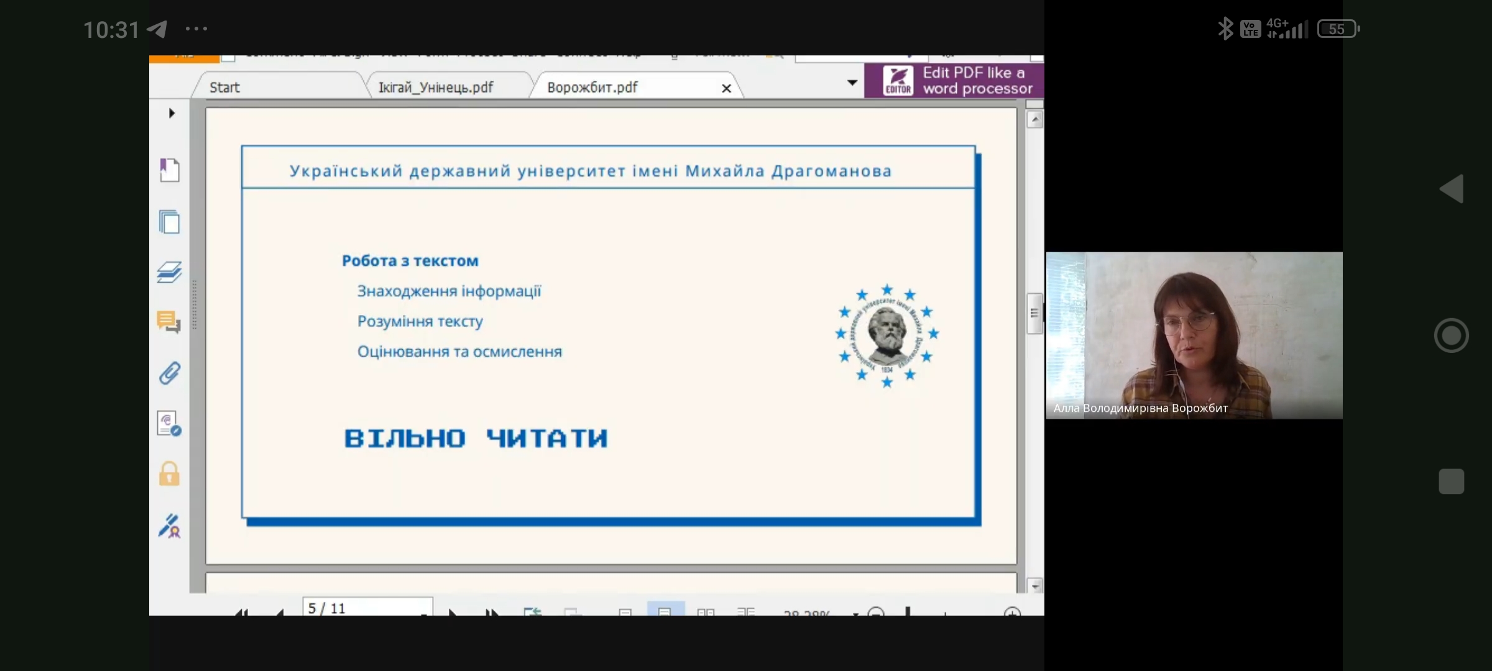Tap Android back navigation triangle
The image size is (1492, 671).
1452,189
